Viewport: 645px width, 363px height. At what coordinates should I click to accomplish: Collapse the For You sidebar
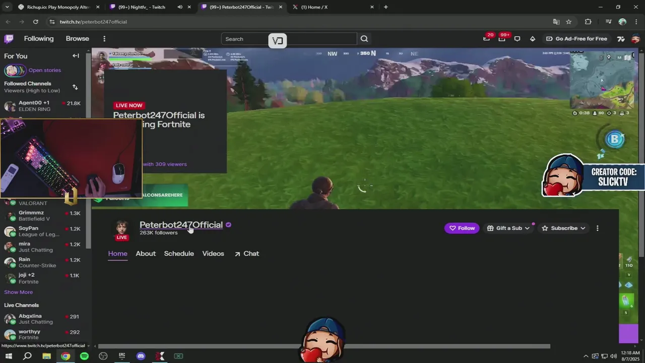click(76, 56)
